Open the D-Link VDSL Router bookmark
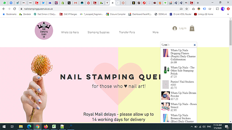This screenshot has width=232, height=130. click(x=180, y=14)
